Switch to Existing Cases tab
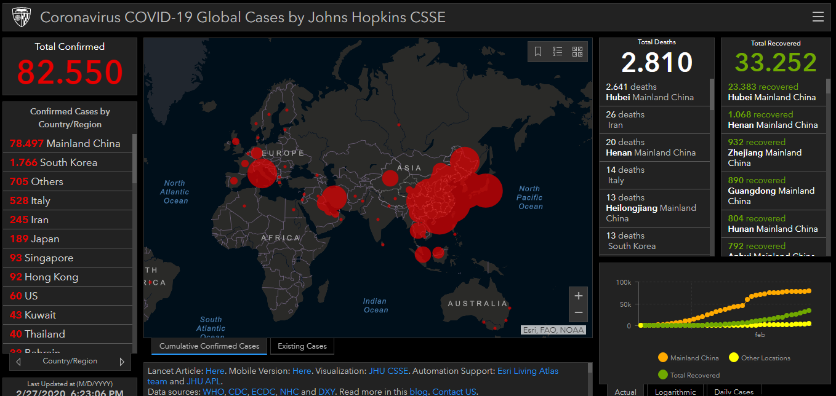 point(302,346)
